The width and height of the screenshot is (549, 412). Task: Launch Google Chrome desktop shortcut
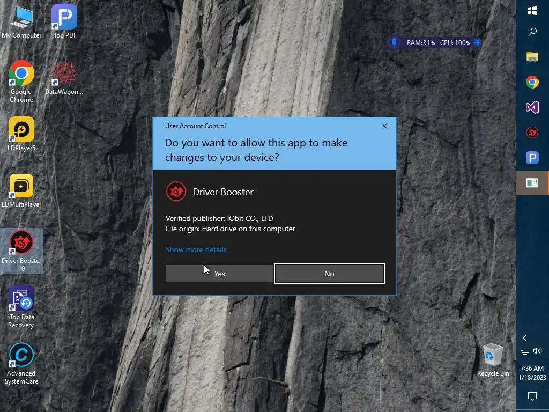point(21,82)
